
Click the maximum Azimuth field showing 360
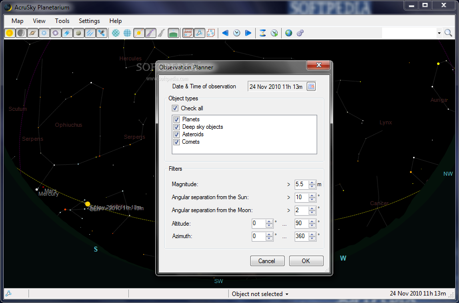click(x=302, y=236)
